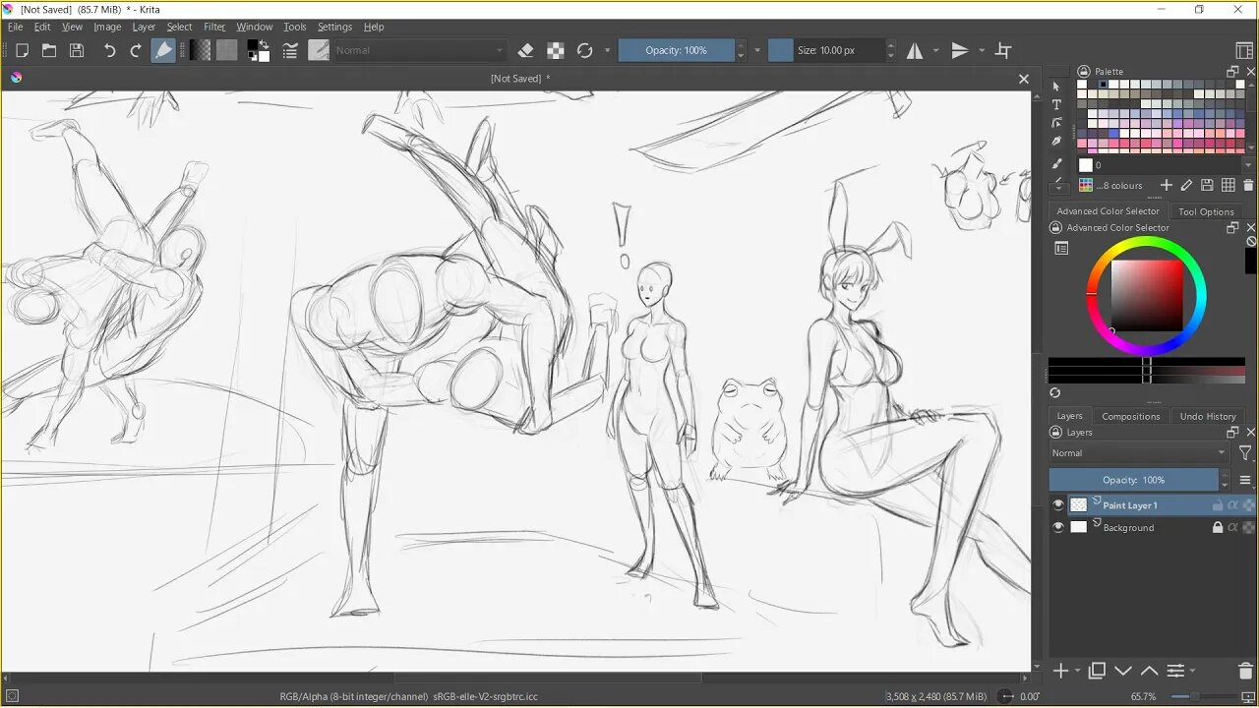Expand layer properties arrow menu
1259x708 pixels.
point(1193,672)
